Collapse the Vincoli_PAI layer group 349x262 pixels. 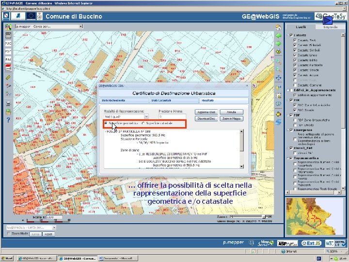click(x=288, y=148)
